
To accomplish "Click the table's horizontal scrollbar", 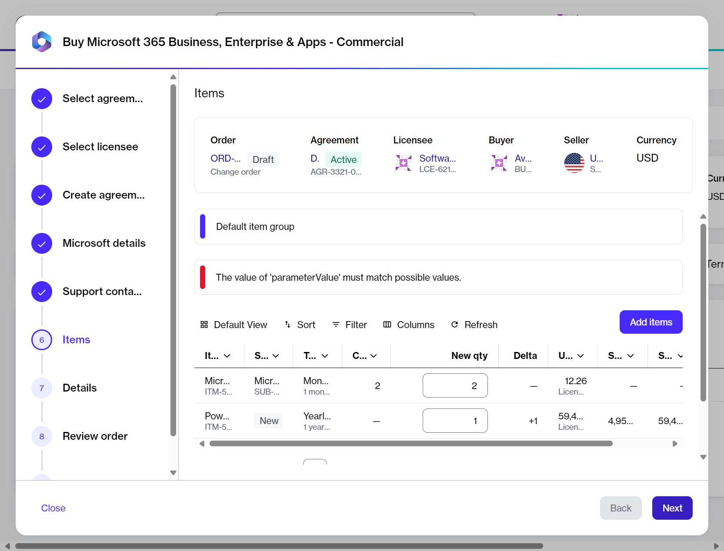I will (x=410, y=444).
